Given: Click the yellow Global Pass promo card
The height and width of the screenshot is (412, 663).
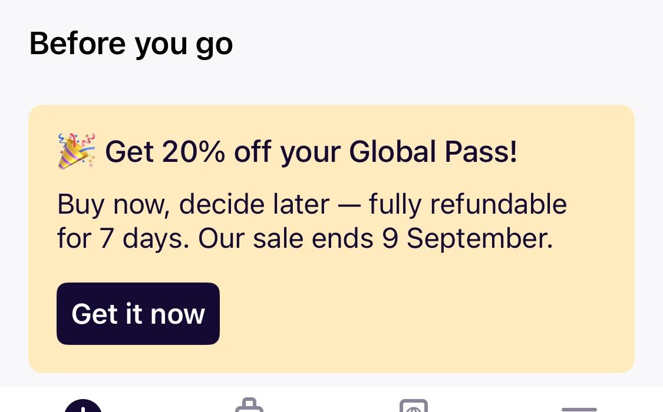Looking at the screenshot, I should click(331, 239).
